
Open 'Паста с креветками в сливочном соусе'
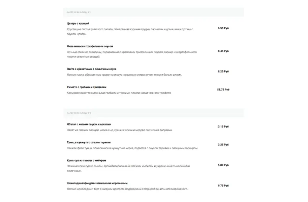(91, 69)
